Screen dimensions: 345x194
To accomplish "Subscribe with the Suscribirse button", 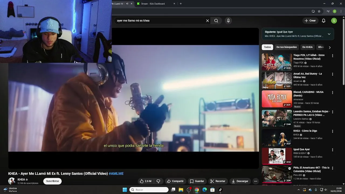I will pyautogui.click(x=52, y=181).
